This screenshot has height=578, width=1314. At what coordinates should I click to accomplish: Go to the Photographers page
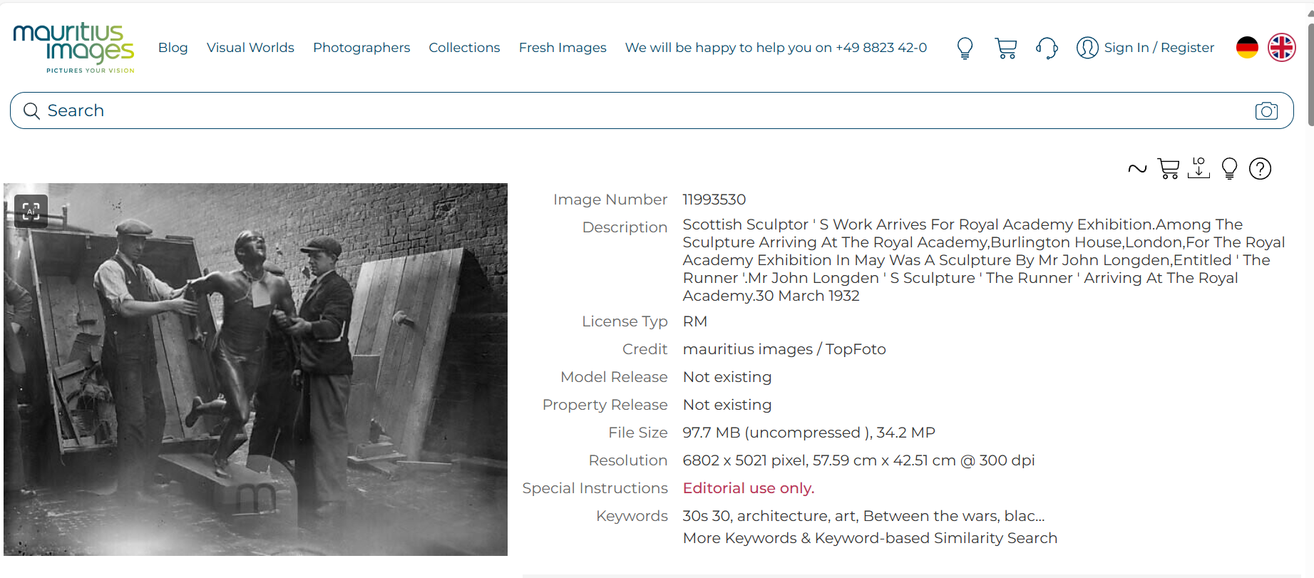tap(361, 48)
